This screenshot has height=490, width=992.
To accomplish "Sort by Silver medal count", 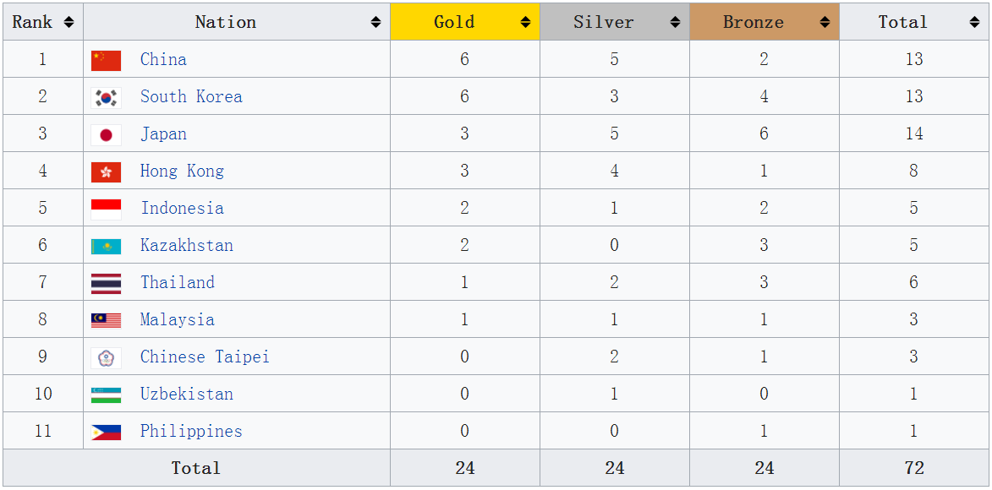I will [x=675, y=22].
